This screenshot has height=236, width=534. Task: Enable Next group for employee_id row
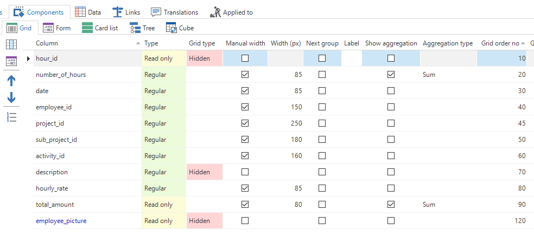pos(322,107)
